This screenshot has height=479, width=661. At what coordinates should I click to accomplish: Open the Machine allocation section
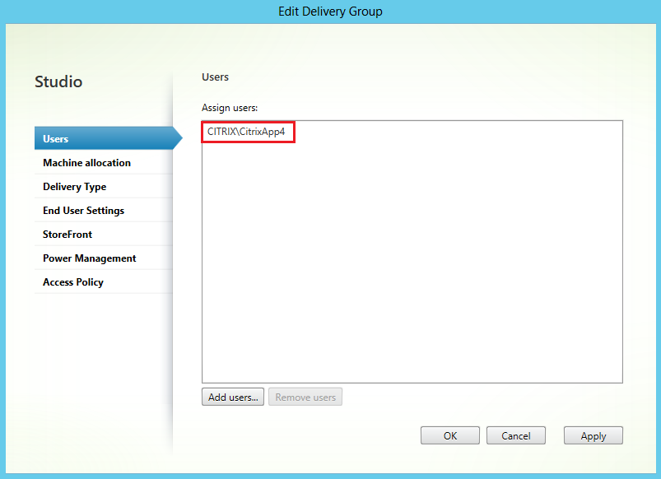pos(86,163)
